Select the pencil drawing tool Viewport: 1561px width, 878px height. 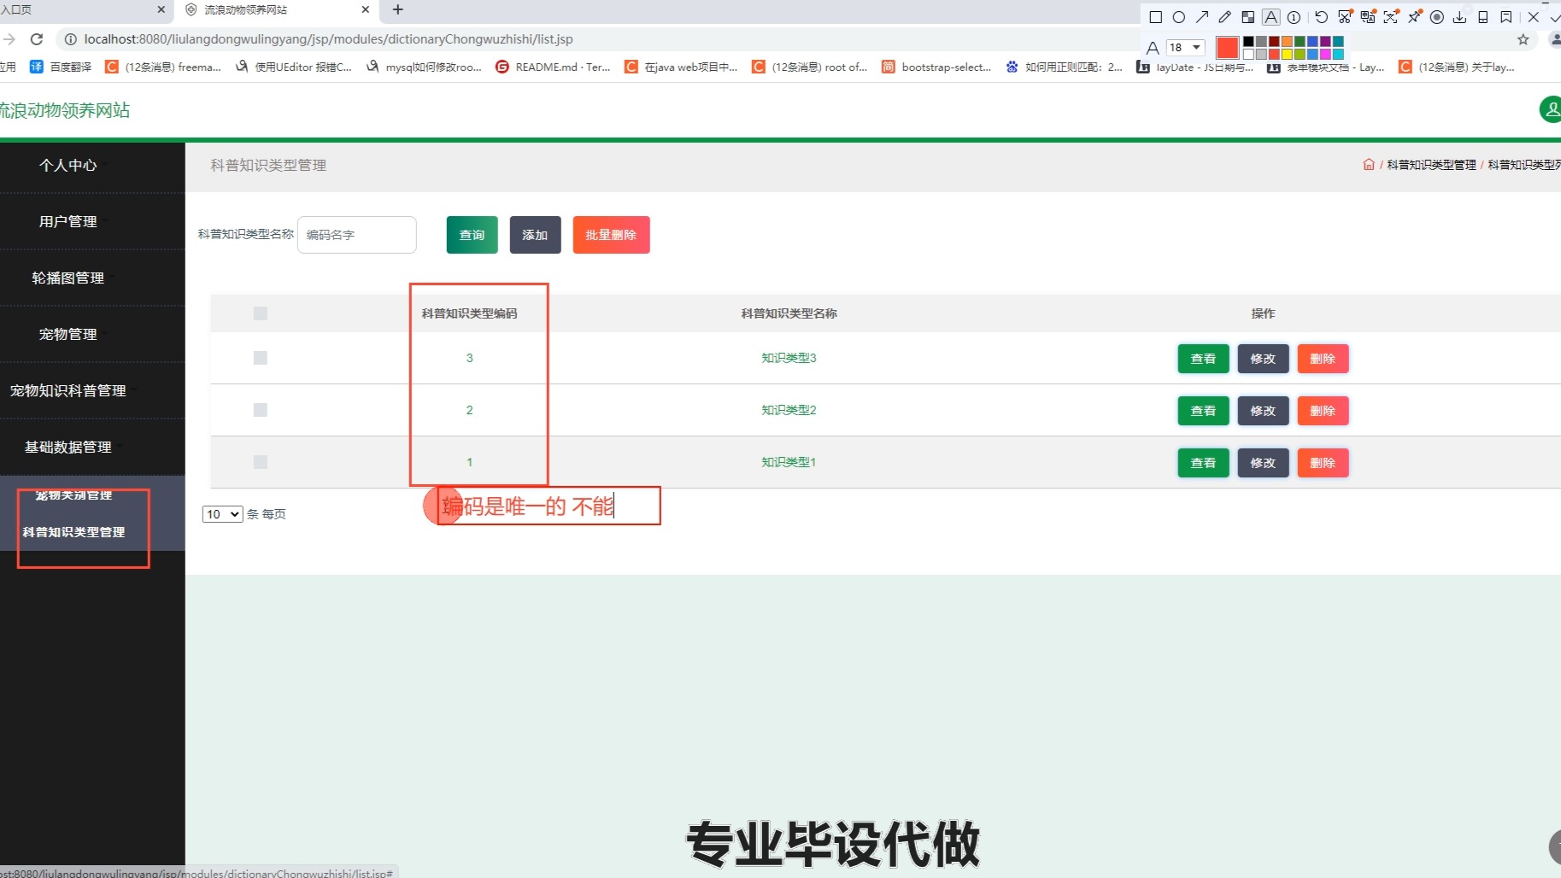click(1225, 17)
